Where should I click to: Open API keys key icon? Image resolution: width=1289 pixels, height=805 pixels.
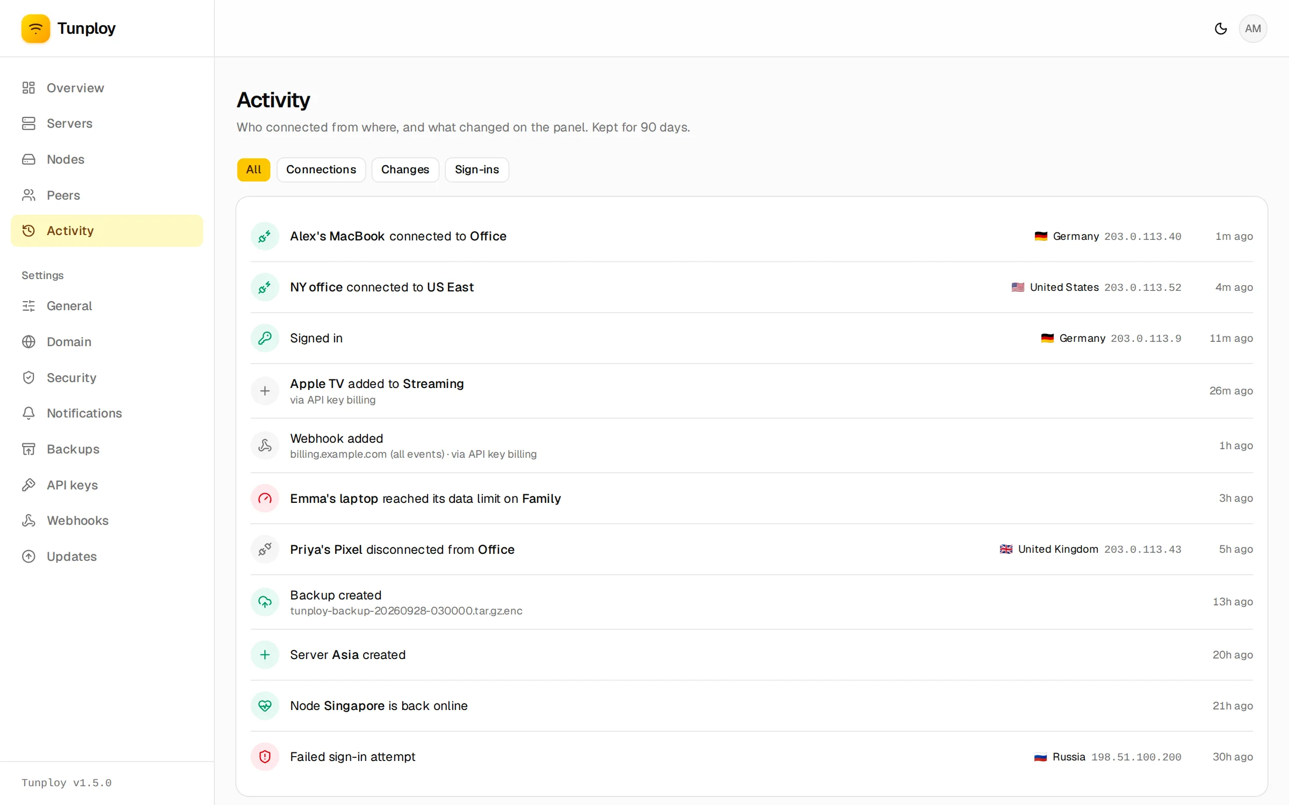coord(28,485)
